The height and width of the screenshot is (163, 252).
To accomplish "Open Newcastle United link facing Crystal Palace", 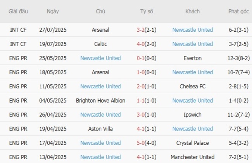I will pos(100,143).
